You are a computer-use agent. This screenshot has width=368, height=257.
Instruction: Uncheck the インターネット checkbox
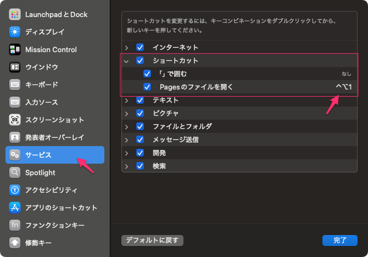pos(140,48)
